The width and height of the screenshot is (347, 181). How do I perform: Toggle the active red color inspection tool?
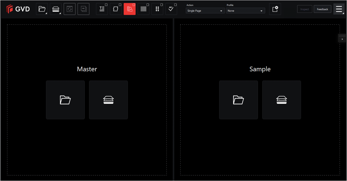coord(130,9)
